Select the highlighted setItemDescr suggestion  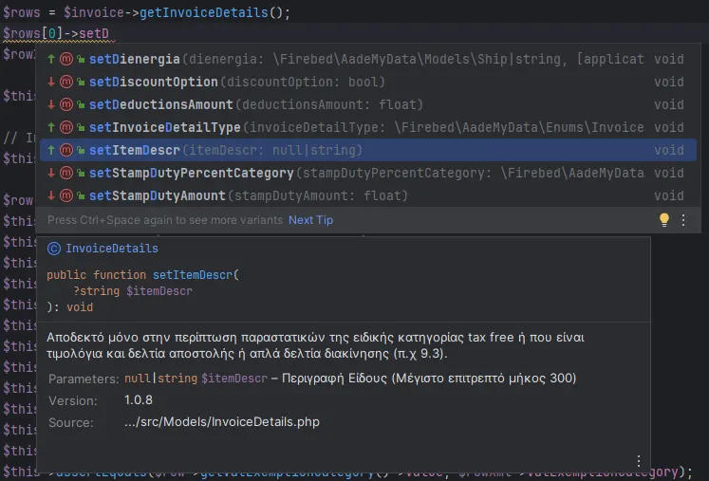(x=134, y=150)
